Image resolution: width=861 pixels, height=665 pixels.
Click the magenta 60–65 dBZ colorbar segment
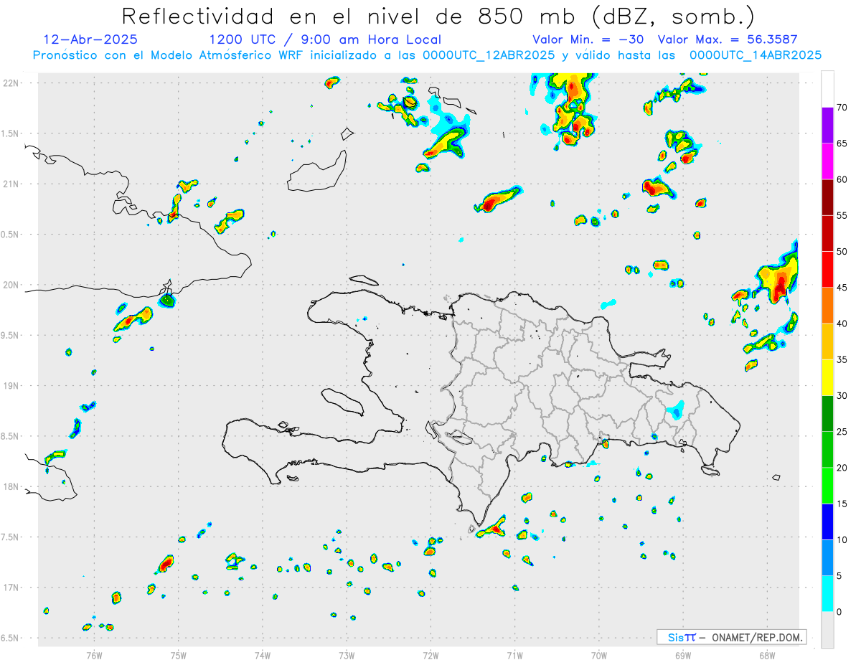click(827, 161)
